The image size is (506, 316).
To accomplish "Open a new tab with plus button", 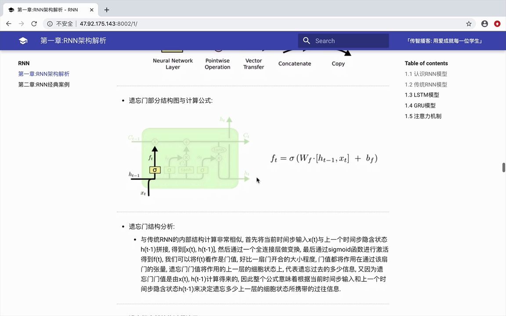I will click(107, 10).
